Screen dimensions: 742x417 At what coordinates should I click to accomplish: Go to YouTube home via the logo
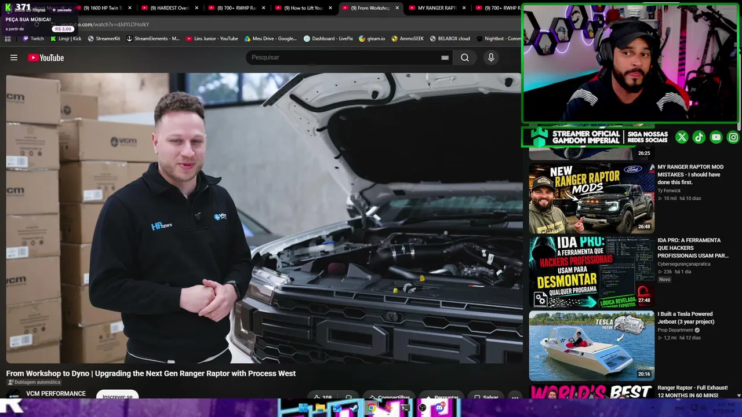pyautogui.click(x=46, y=57)
